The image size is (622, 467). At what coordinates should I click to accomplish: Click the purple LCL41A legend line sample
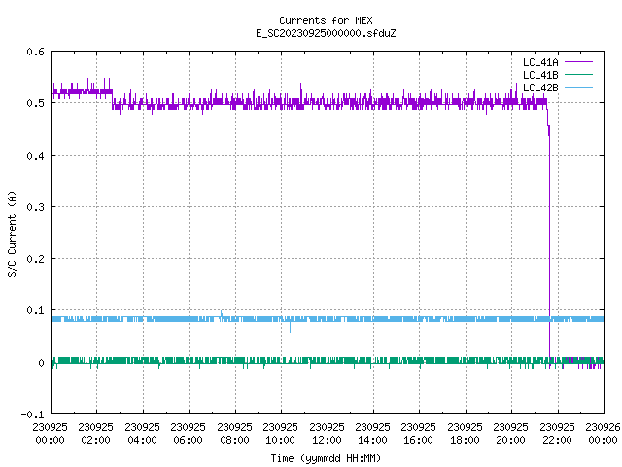pyautogui.click(x=578, y=62)
